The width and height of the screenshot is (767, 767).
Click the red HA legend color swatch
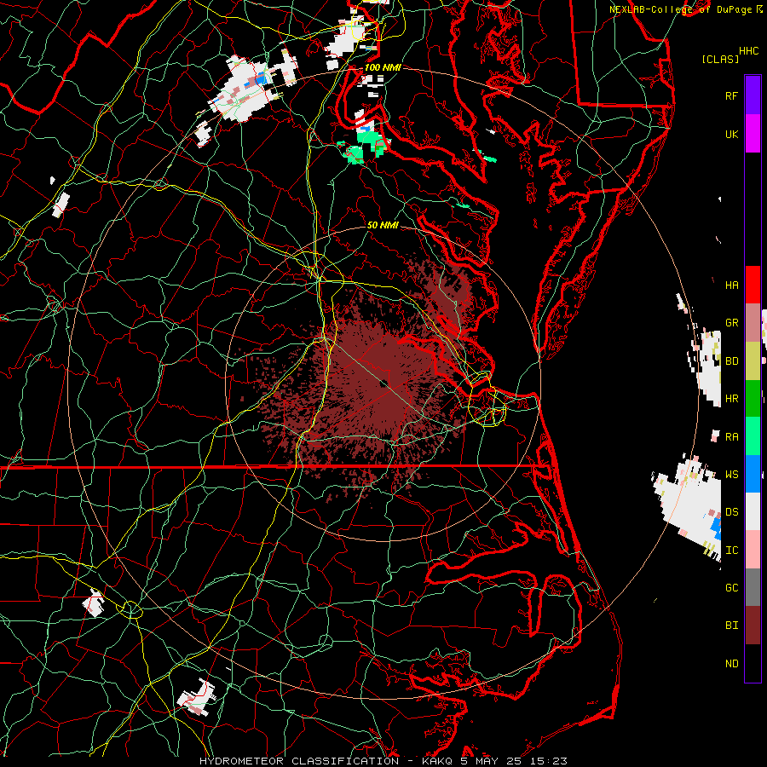(753, 285)
